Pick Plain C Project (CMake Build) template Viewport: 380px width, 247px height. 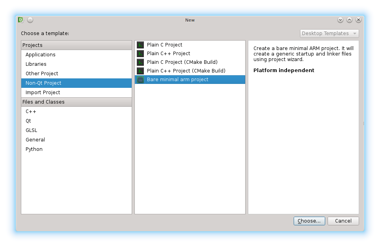[x=190, y=62]
